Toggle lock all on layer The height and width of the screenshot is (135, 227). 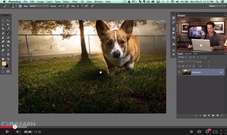point(194,66)
